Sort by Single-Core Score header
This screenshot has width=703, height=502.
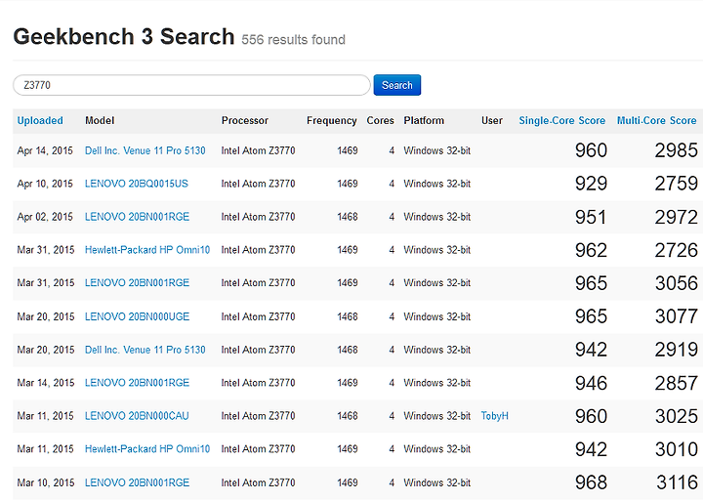[x=561, y=121]
